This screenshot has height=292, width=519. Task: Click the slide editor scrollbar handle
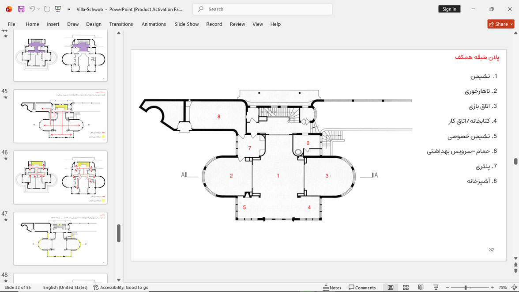click(515, 161)
